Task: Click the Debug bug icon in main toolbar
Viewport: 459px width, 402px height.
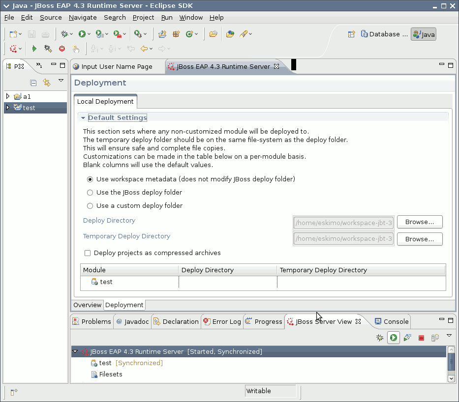Action: pos(64,34)
